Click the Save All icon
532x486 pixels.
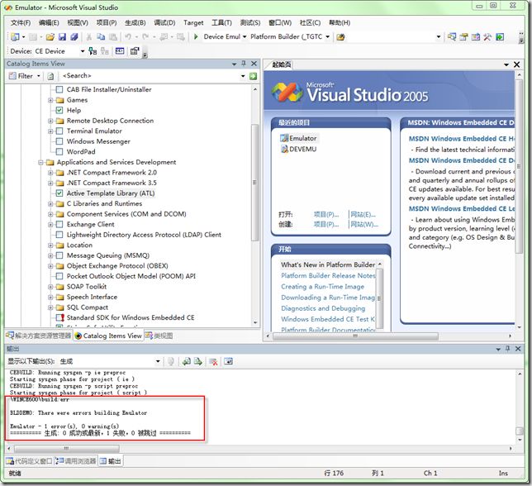74,36
